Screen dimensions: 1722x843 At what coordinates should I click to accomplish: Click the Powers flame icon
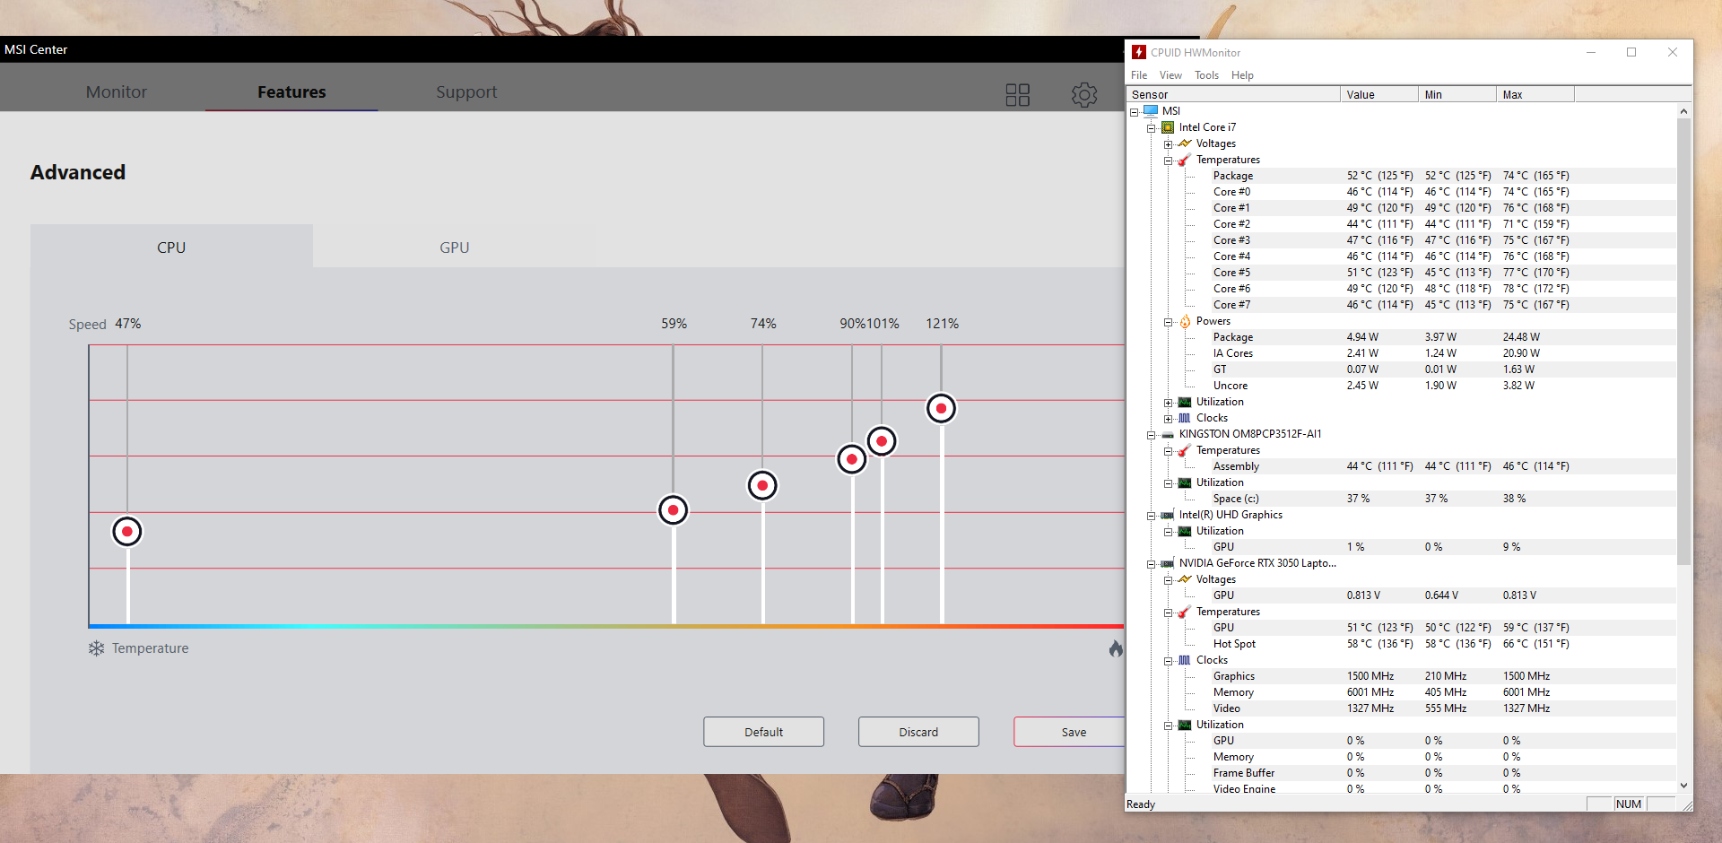click(x=1185, y=321)
